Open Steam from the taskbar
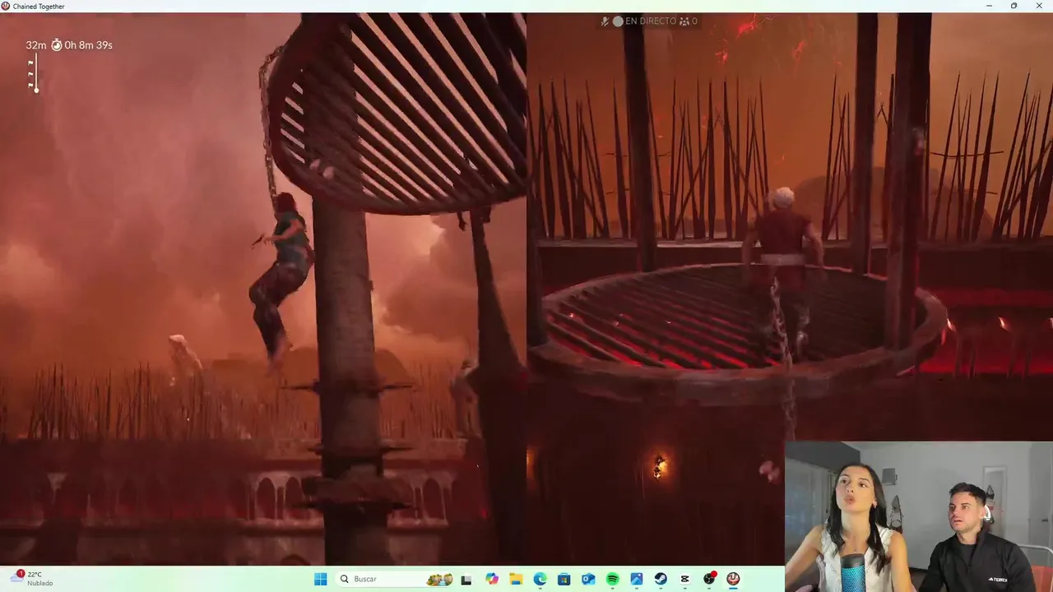Viewport: 1053px width, 592px height. [661, 579]
